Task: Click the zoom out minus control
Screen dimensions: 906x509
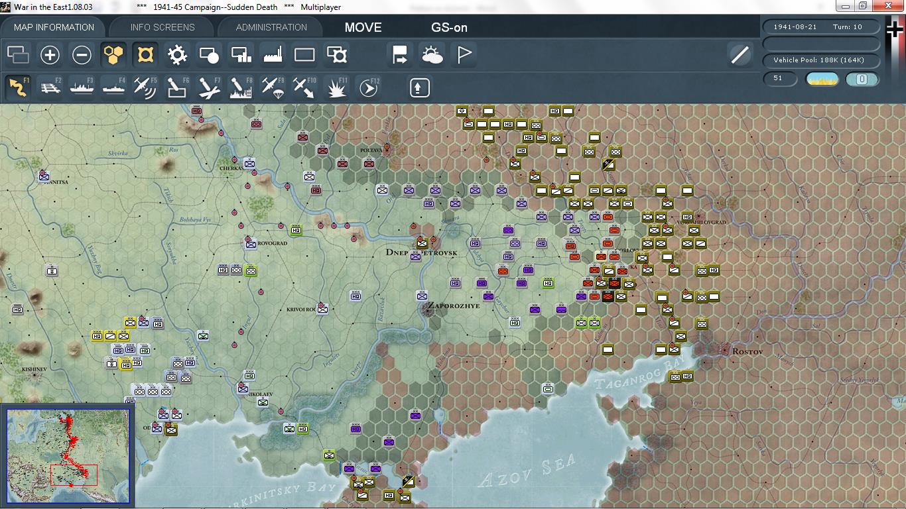Action: (x=82, y=55)
